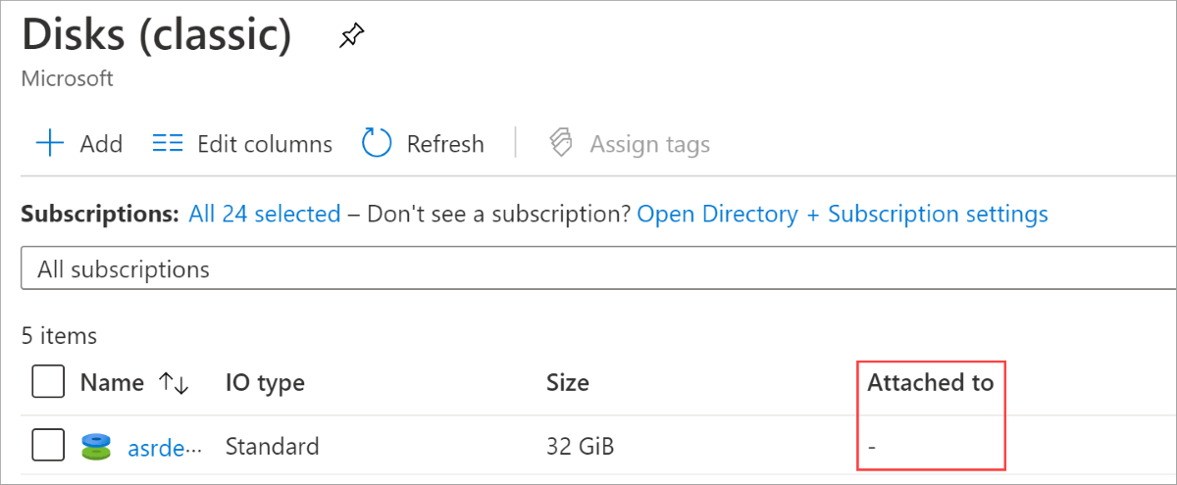Image resolution: width=1177 pixels, height=485 pixels.
Task: Click the Size column header
Action: point(568,382)
